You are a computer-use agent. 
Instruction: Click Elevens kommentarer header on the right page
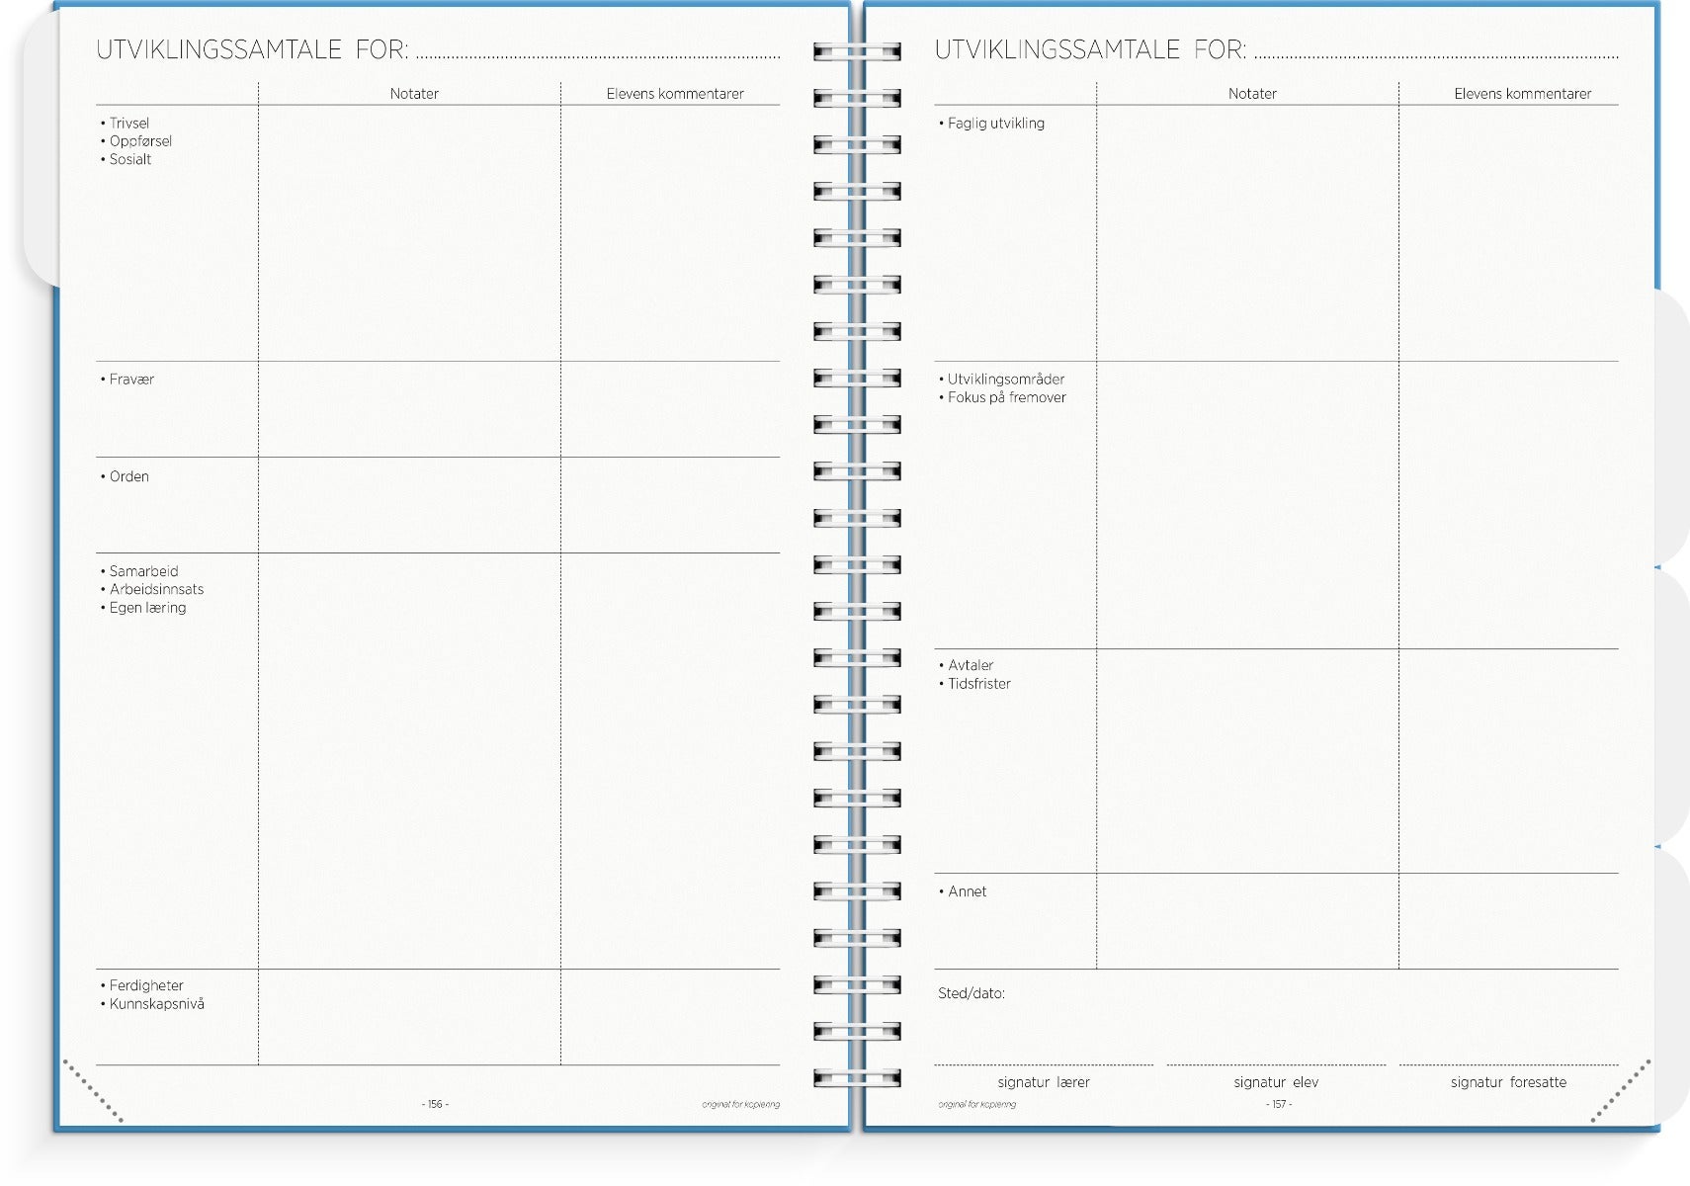1522,94
